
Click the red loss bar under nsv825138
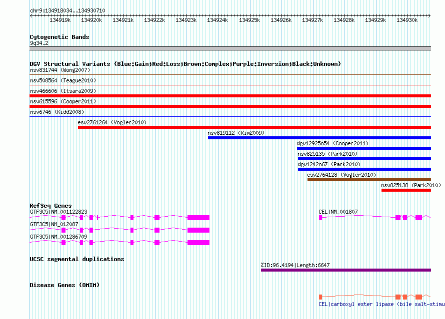coord(406,190)
